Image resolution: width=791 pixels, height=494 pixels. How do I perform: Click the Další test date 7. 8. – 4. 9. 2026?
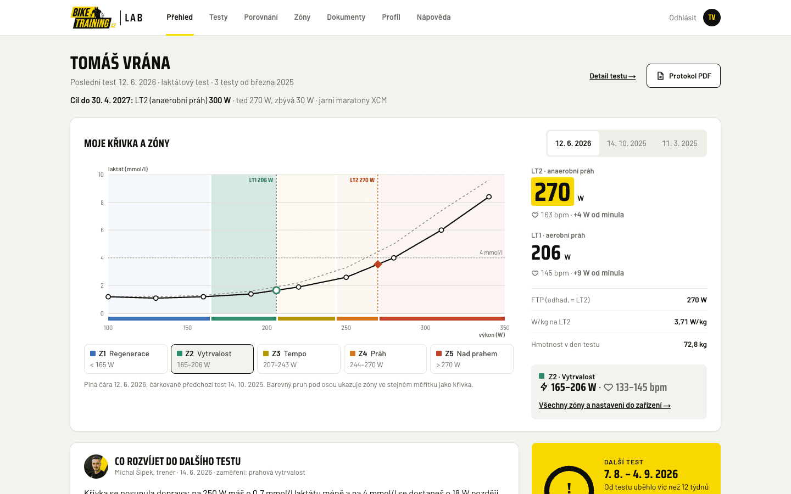coord(641,474)
